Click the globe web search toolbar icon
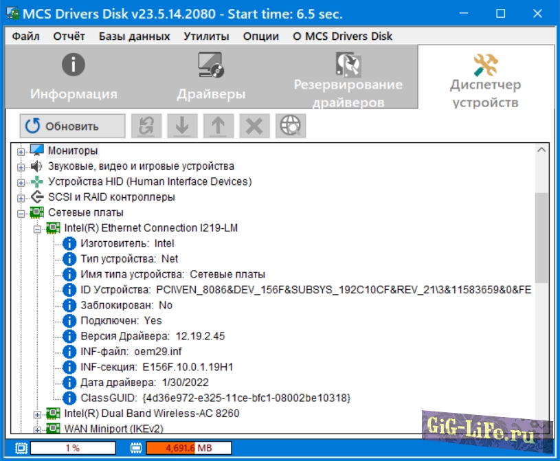 291,126
